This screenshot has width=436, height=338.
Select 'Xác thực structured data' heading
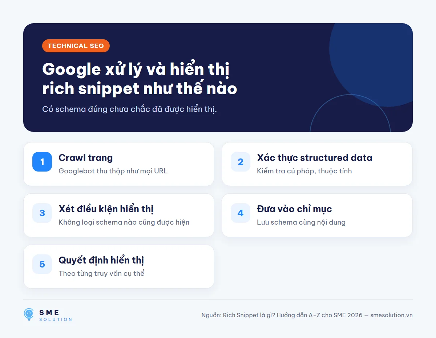[x=315, y=158]
